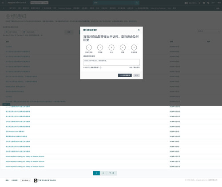
Task: Open Voice of the Customer in the navigation bar
Action: [x=158, y=8]
